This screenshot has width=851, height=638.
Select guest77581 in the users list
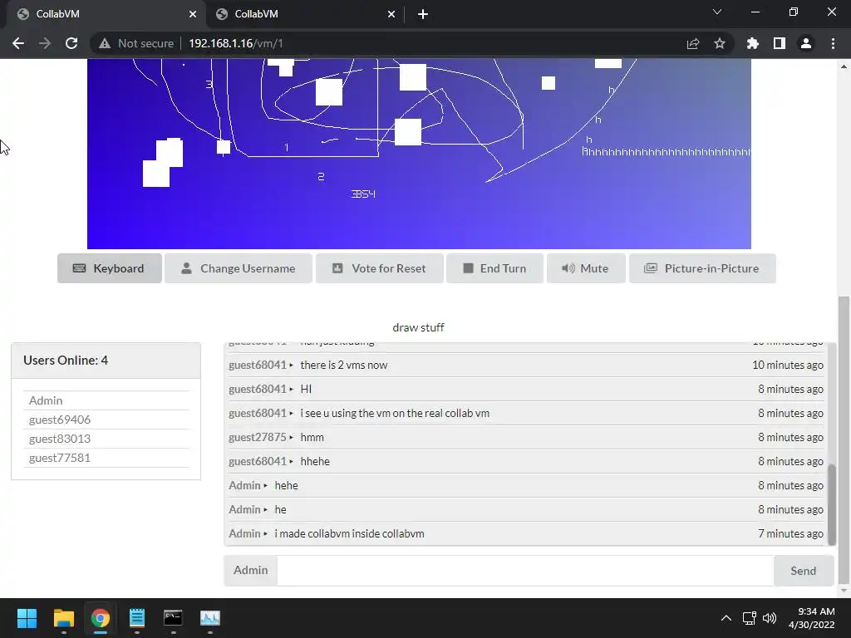(106, 458)
